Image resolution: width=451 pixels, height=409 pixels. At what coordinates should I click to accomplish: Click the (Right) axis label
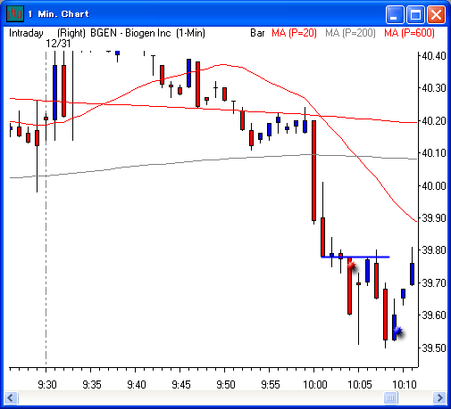(x=71, y=33)
